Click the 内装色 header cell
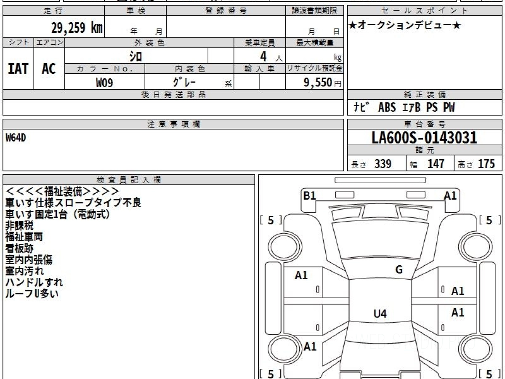This screenshot has height=379, width=505. coord(189,68)
